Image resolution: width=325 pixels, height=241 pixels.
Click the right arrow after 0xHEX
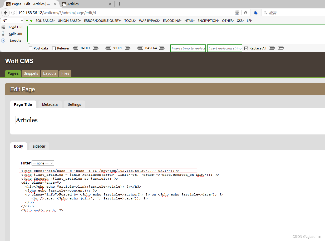click(x=96, y=48)
